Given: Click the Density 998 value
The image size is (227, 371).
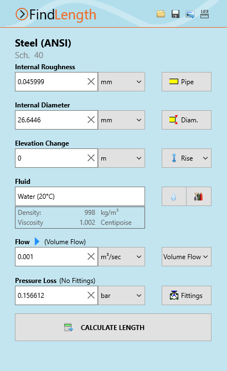Looking at the screenshot, I should coord(90,213).
